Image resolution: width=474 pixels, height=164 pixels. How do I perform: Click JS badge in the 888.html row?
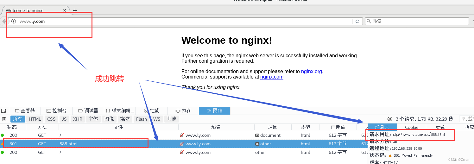coord(257,144)
